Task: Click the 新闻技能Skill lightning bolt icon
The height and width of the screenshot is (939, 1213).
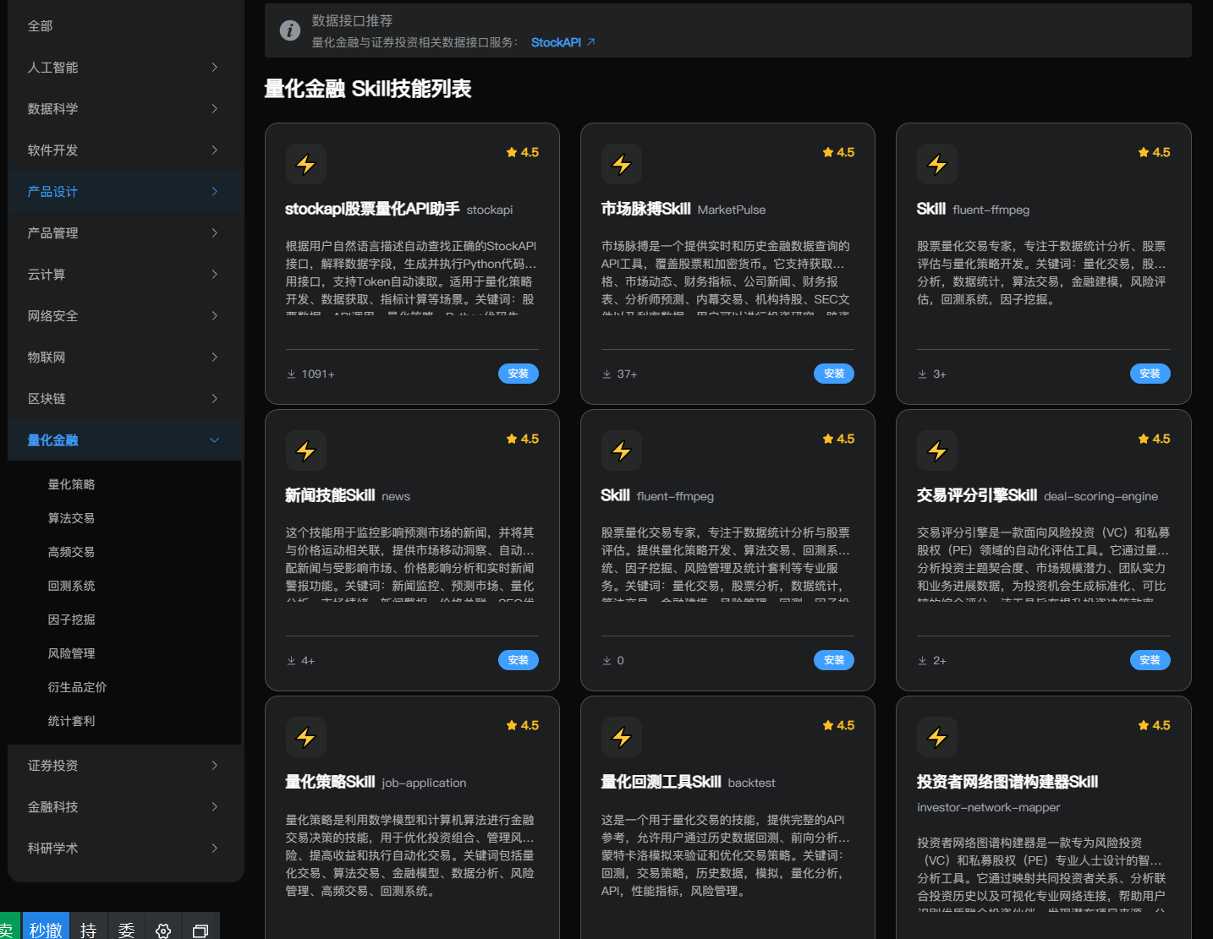Action: tap(306, 450)
